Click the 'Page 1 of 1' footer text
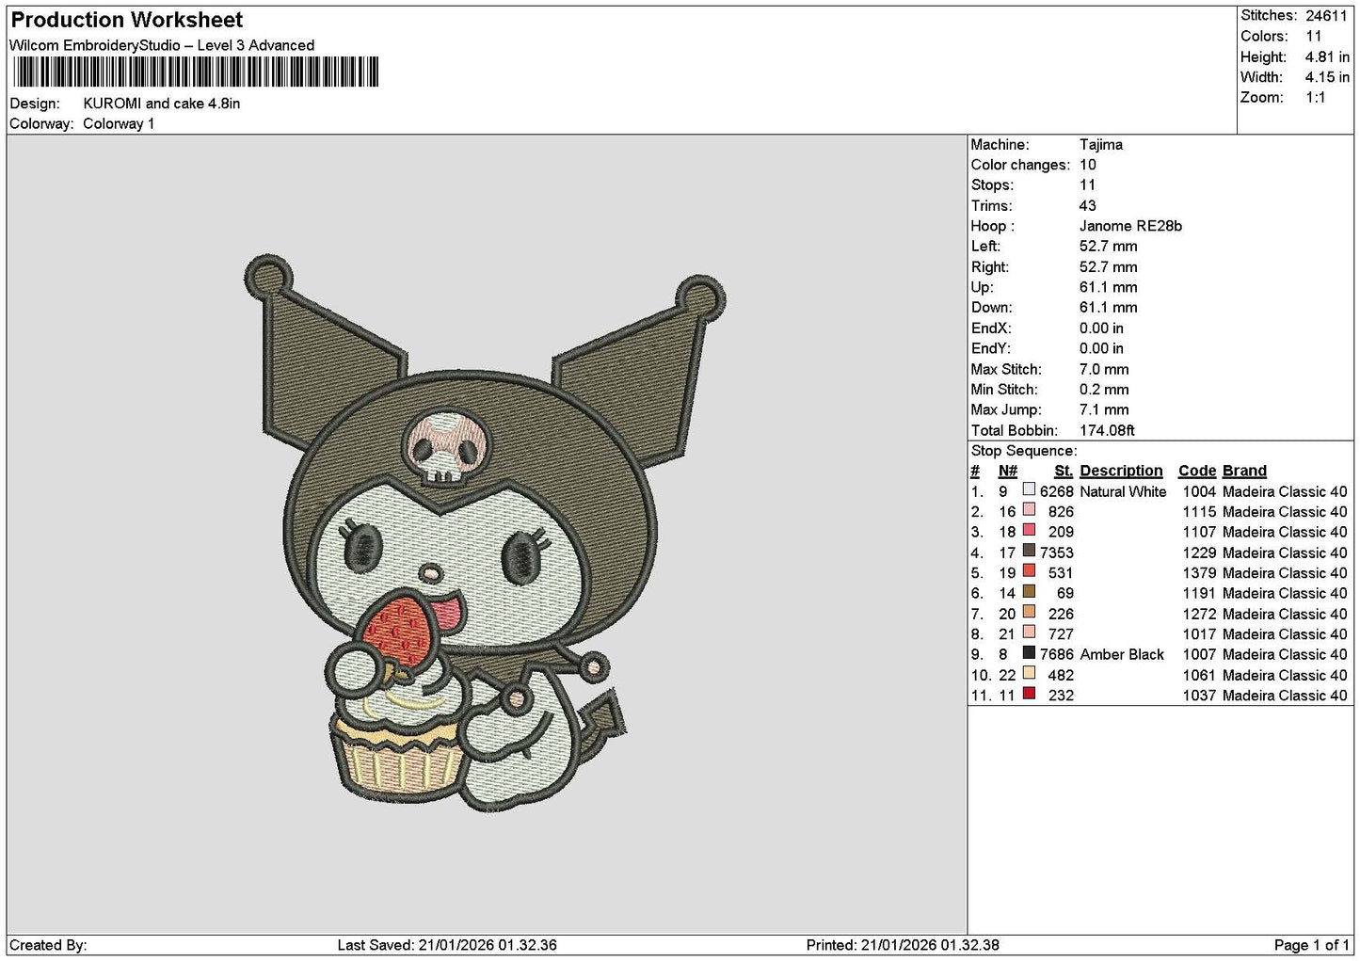 tap(1312, 945)
